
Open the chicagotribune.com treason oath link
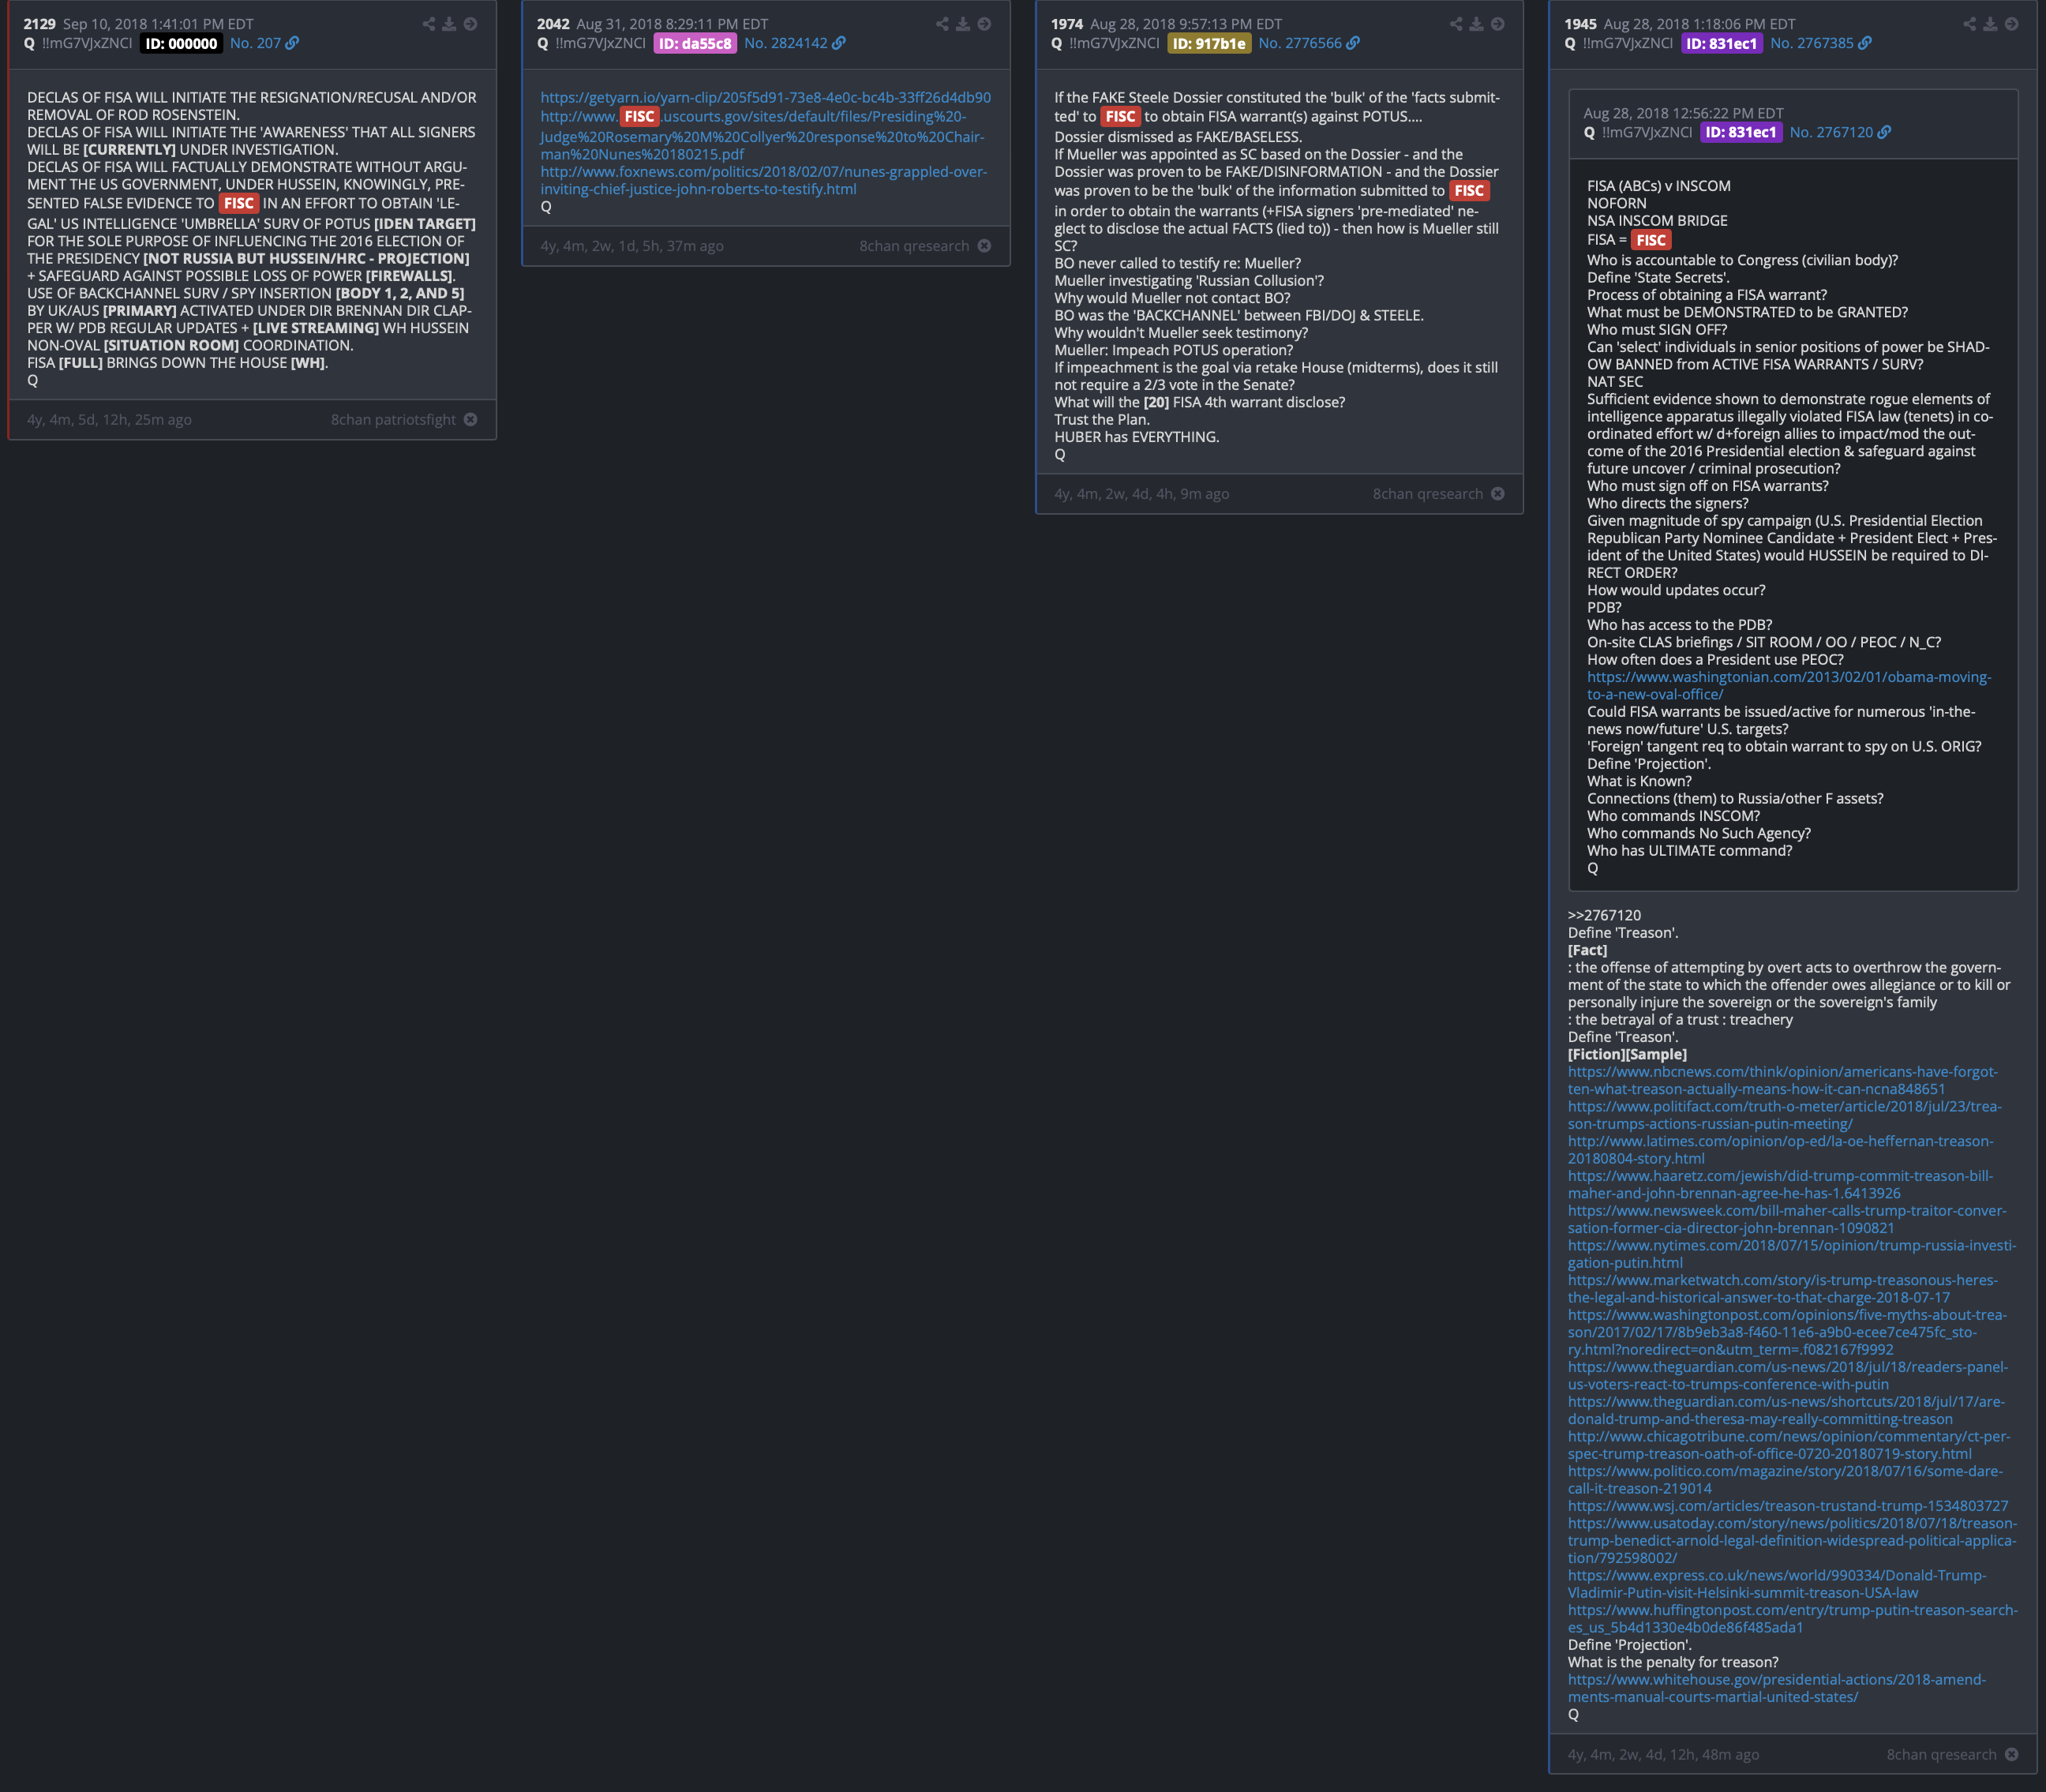pyautogui.click(x=1789, y=1445)
